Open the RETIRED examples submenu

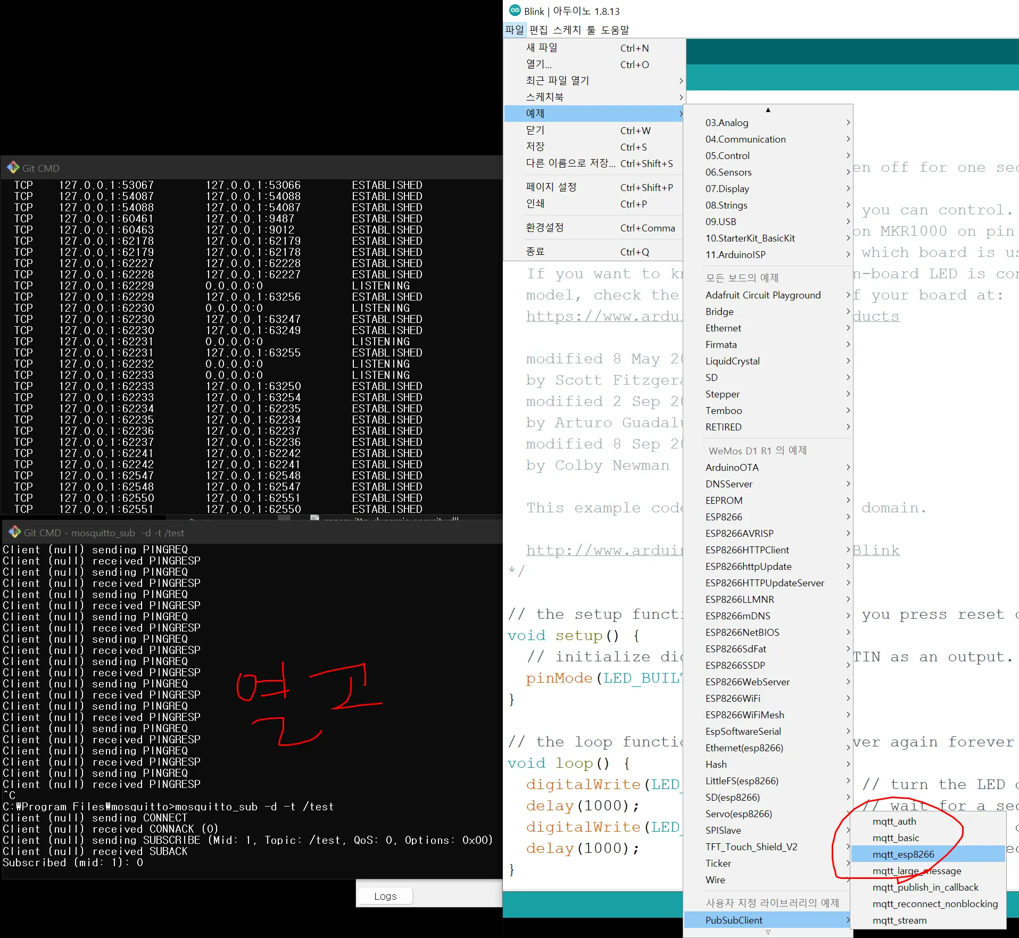tap(768, 427)
